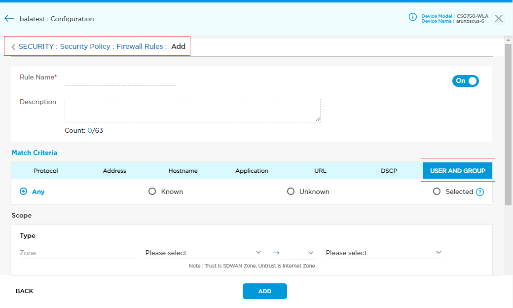The image size is (513, 308).
Task: Click the Firewall Rules breadcrumb link
Action: point(140,46)
